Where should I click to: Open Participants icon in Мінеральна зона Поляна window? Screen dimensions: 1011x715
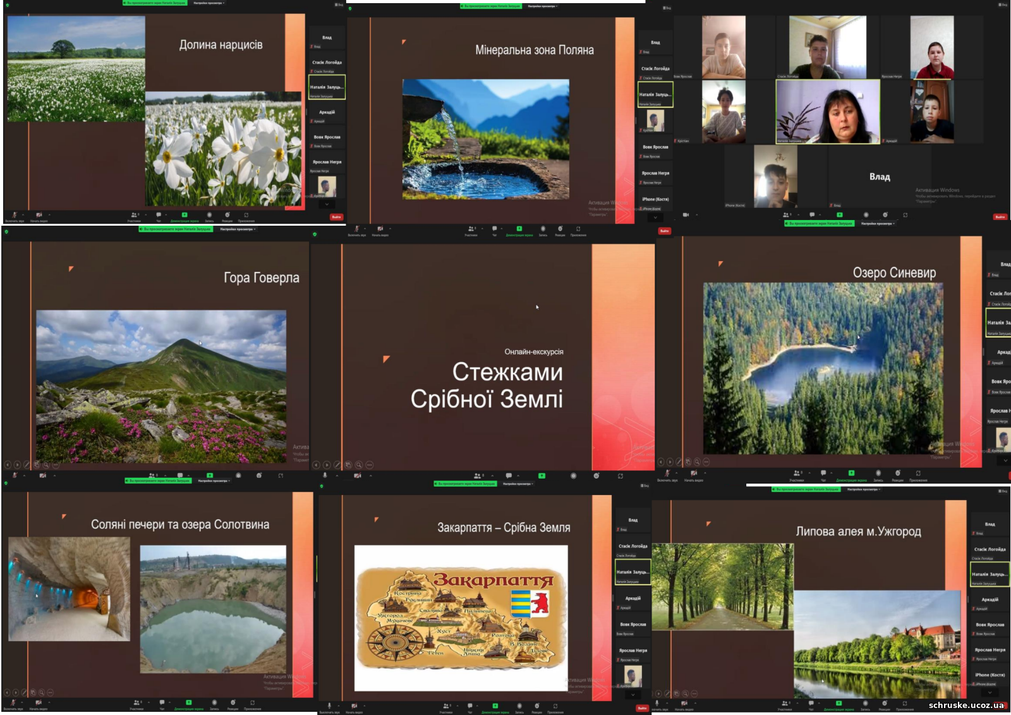coord(471,229)
